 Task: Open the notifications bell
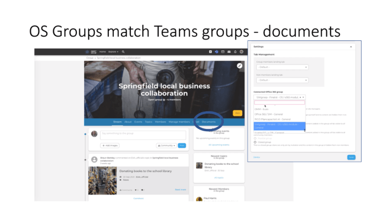click(235, 52)
